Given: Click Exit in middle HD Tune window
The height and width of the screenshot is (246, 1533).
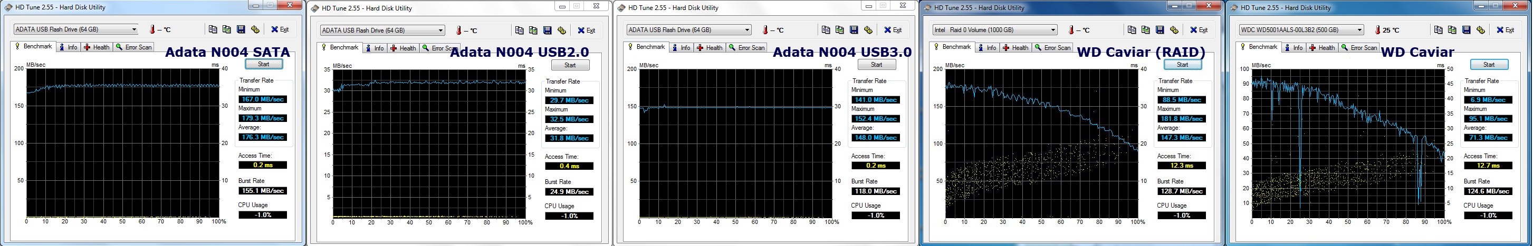Looking at the screenshot, I should click(x=893, y=29).
